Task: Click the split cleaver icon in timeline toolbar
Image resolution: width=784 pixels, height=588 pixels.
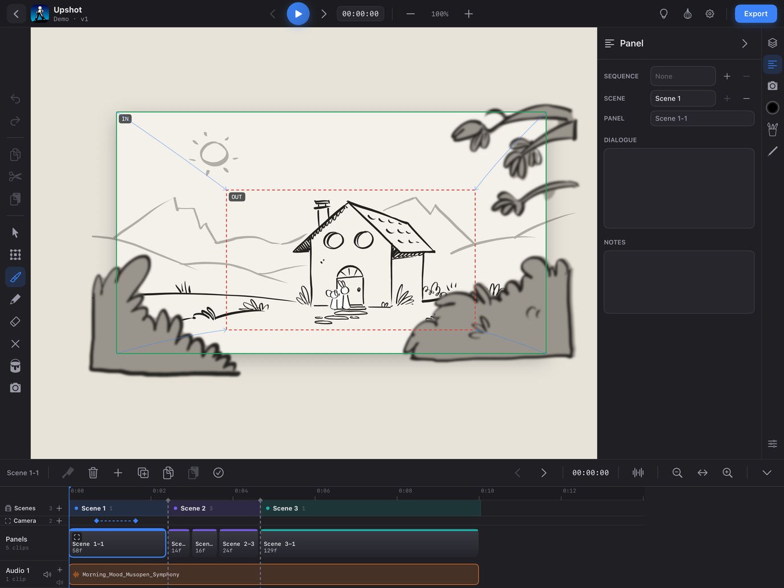Action: 68,473
